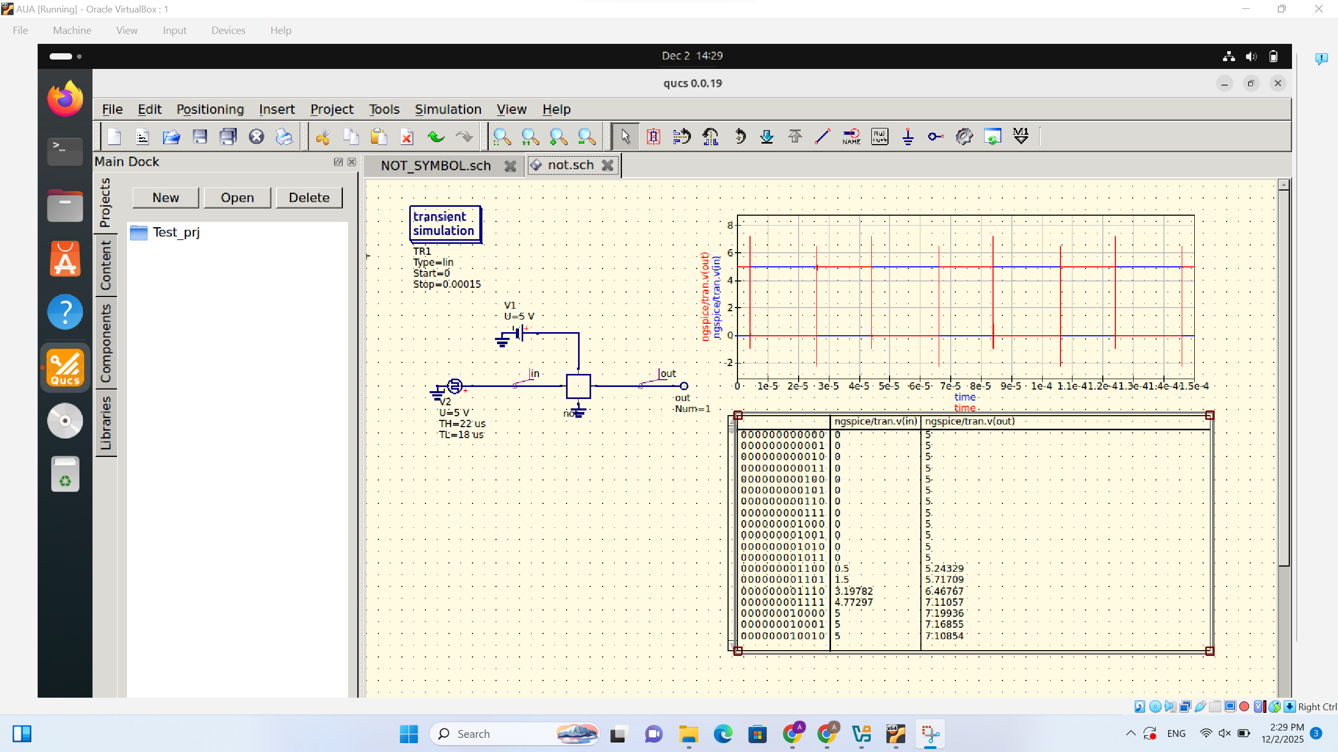
Task: Mirror the selection about the X axis
Action: (682, 137)
